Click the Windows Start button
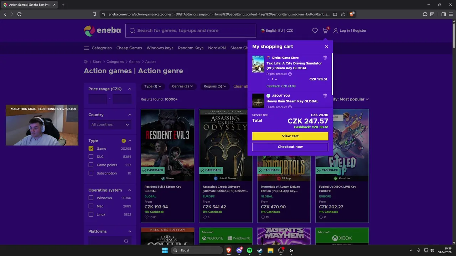This screenshot has width=456, height=256. coord(165,250)
